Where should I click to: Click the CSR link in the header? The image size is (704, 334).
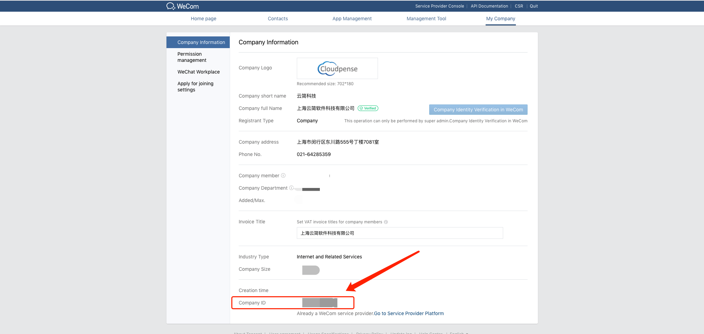519,6
